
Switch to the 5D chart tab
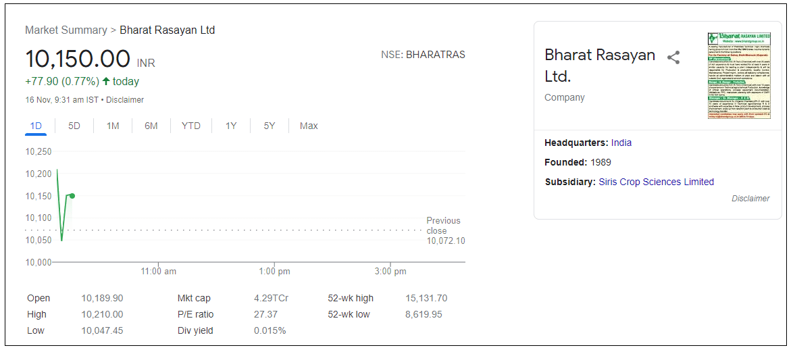click(x=74, y=126)
